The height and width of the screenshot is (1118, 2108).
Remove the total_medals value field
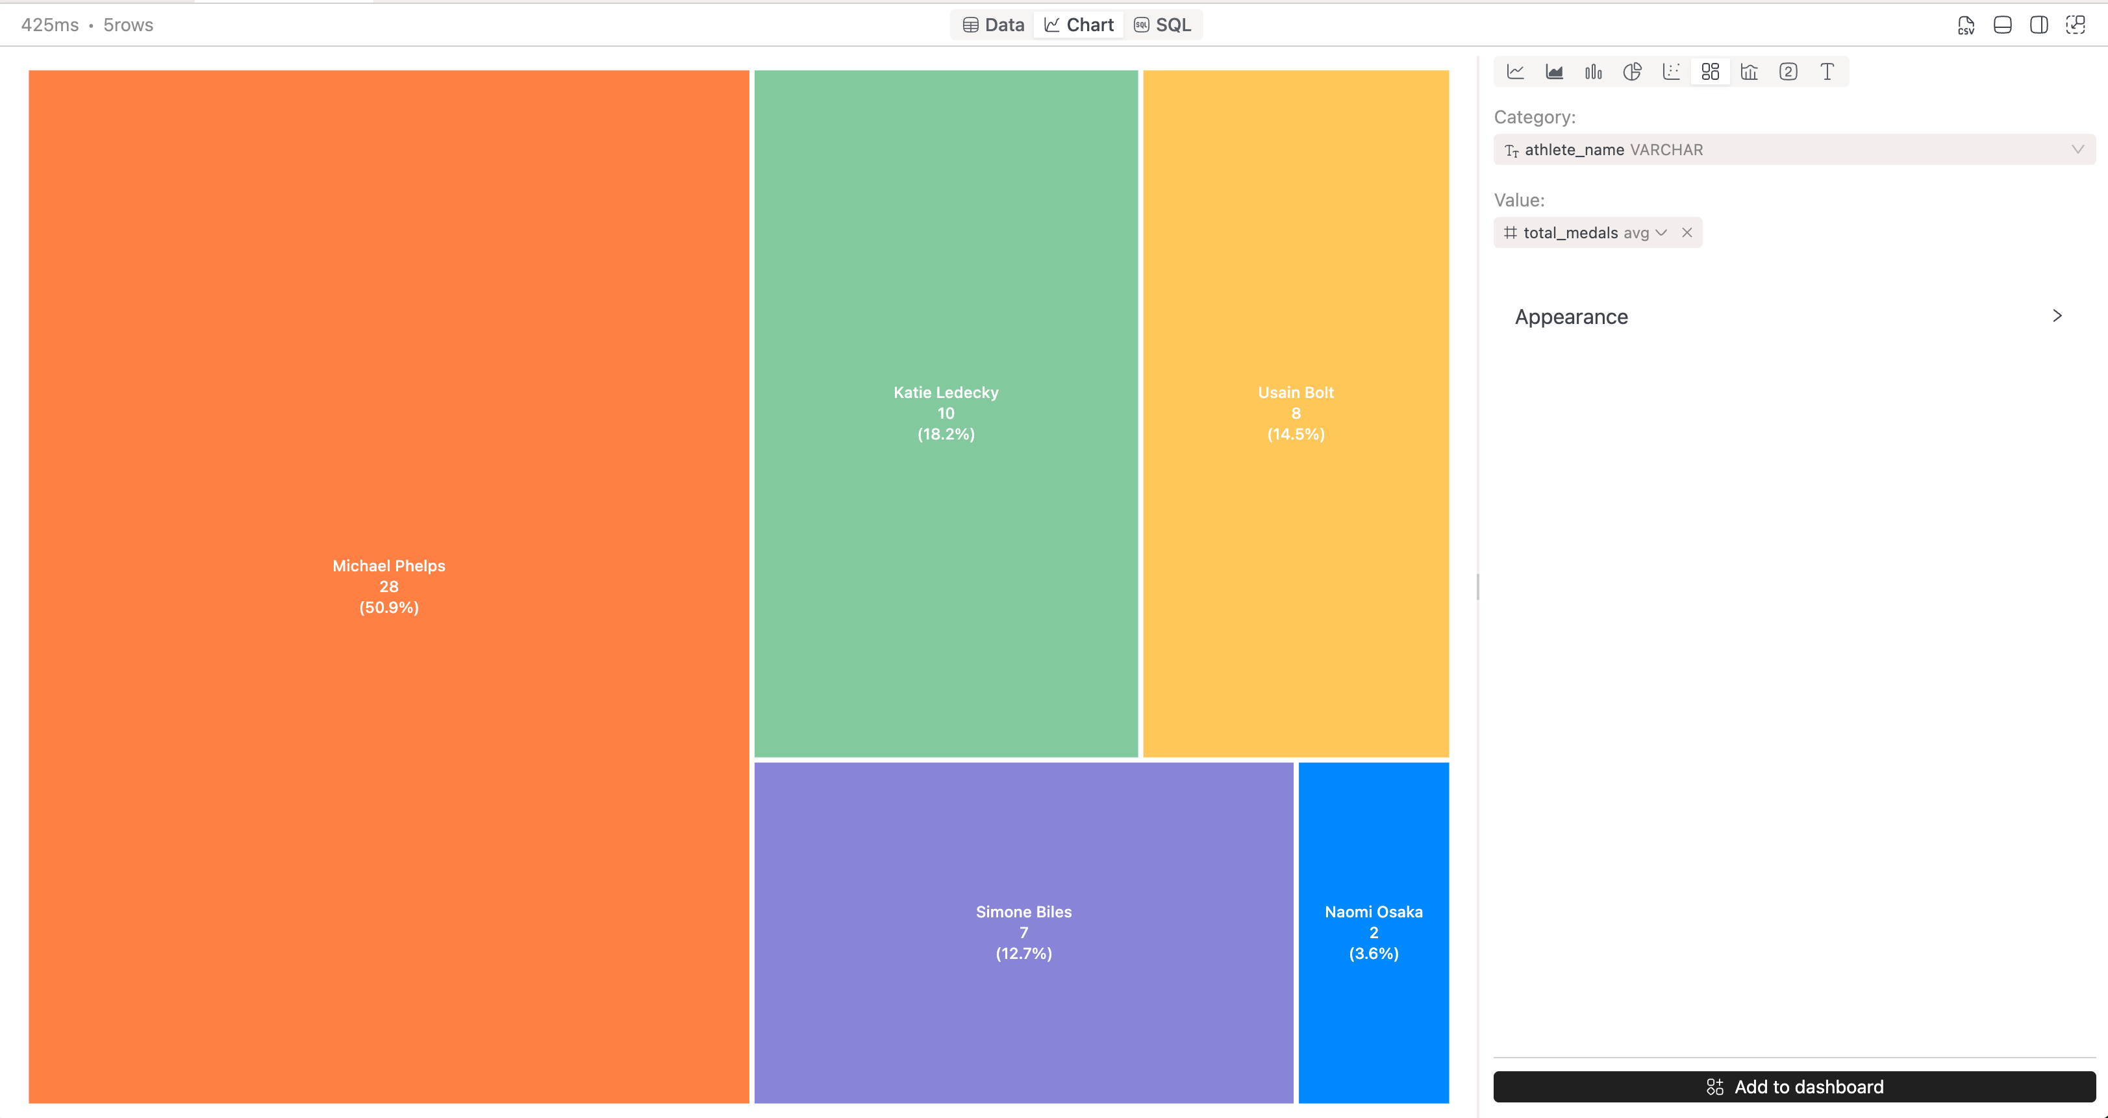[x=1687, y=232]
